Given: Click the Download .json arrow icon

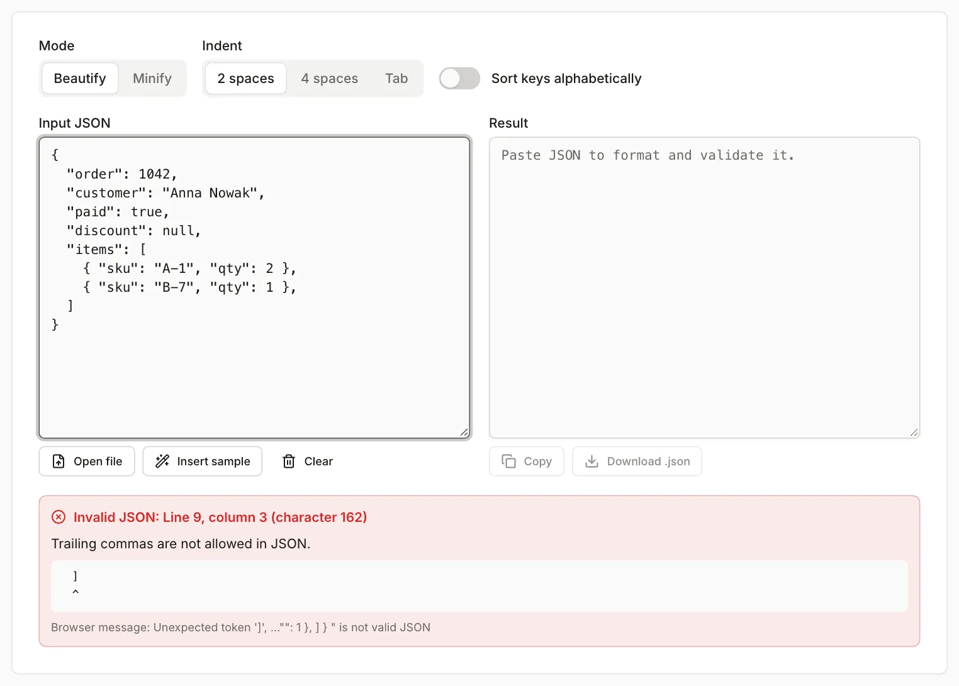Looking at the screenshot, I should (592, 462).
